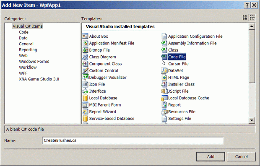Open the Web category
260x166 pixels.
coord(23,56)
